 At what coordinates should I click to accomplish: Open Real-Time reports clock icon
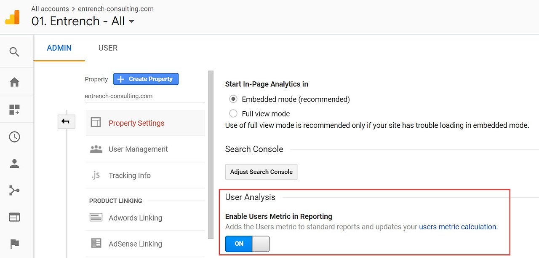[14, 137]
